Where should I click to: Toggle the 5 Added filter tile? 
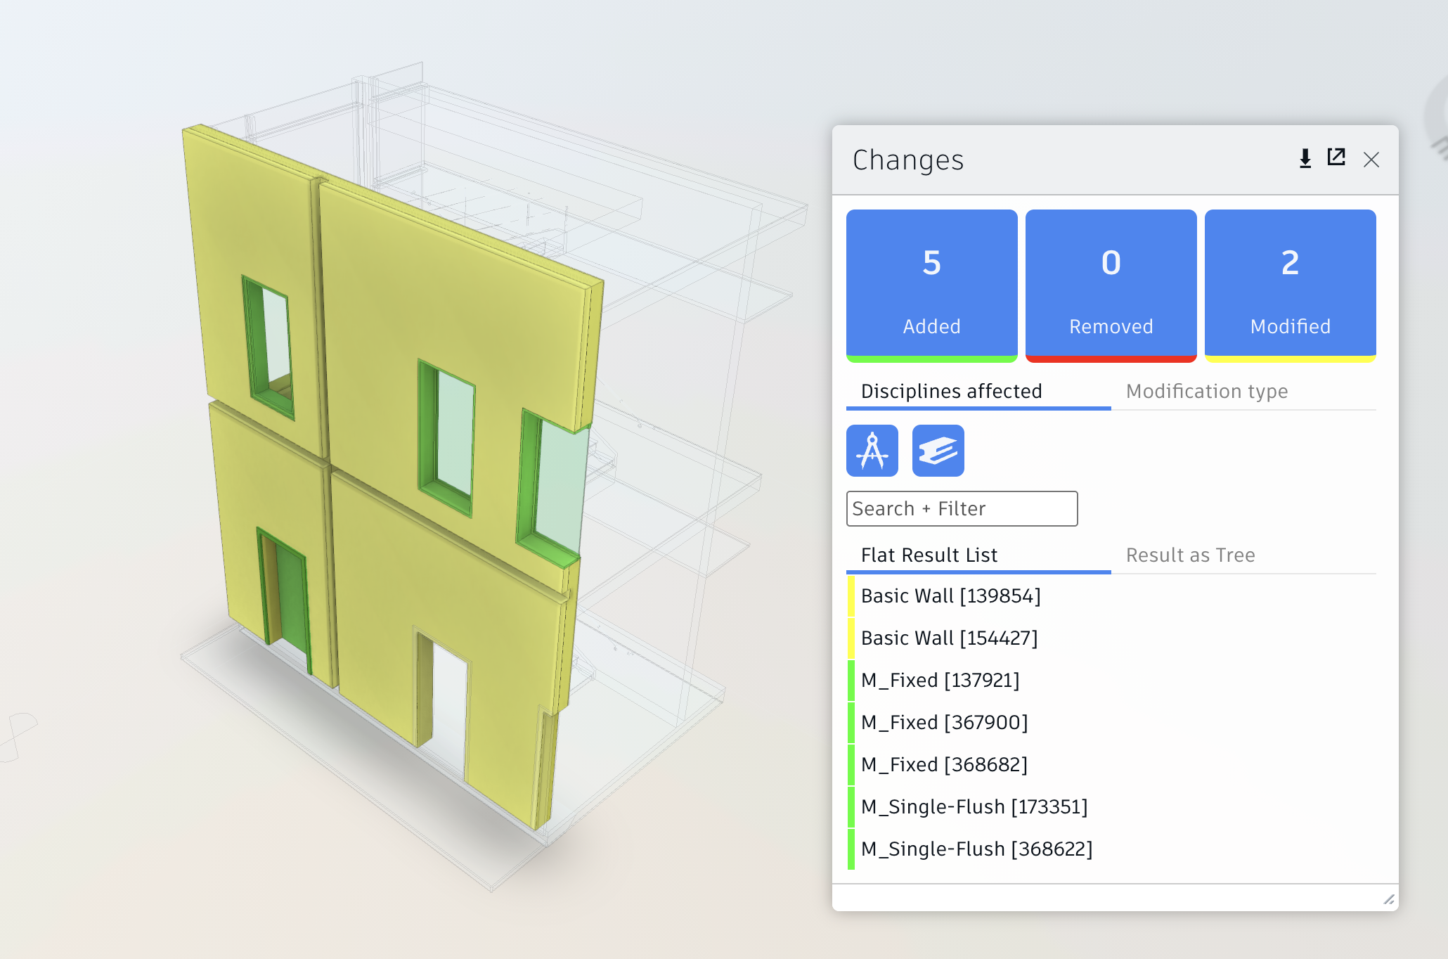(x=931, y=285)
